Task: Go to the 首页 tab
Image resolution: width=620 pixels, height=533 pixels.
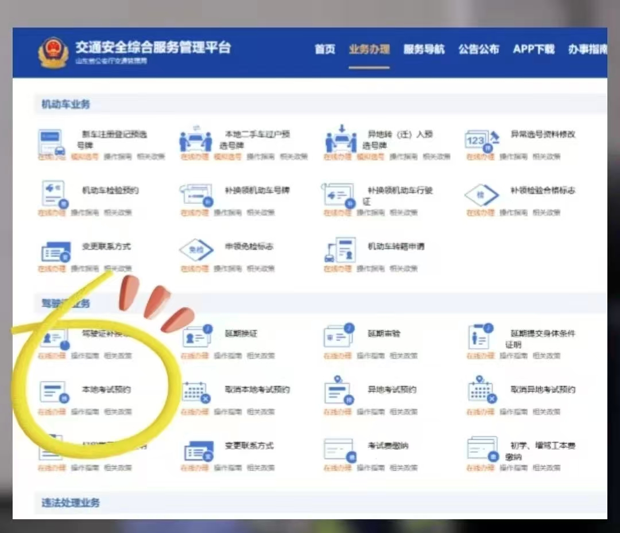Action: (325, 49)
